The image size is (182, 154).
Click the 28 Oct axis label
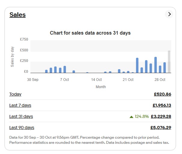[x=160, y=80]
